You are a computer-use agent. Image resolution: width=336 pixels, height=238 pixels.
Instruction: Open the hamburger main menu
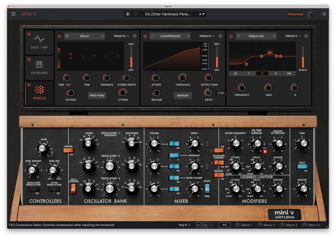point(13,14)
